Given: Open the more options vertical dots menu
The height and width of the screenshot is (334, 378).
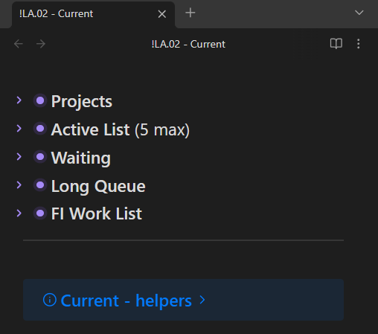Looking at the screenshot, I should click(358, 44).
